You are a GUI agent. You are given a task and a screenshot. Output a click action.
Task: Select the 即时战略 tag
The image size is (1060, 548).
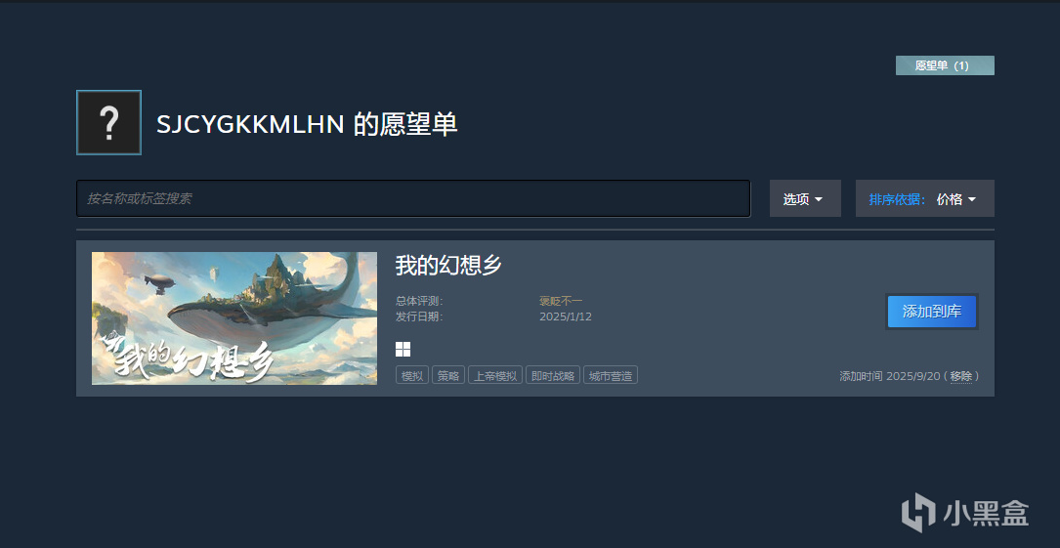click(553, 376)
